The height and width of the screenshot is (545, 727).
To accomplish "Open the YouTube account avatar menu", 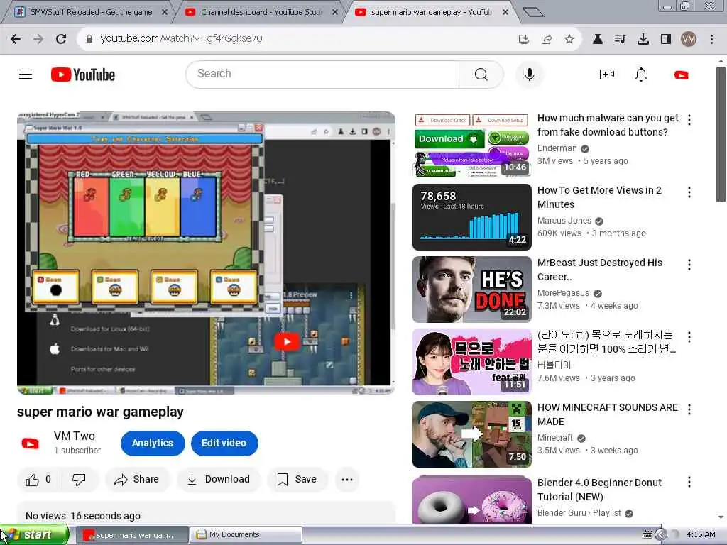I will coord(681,75).
